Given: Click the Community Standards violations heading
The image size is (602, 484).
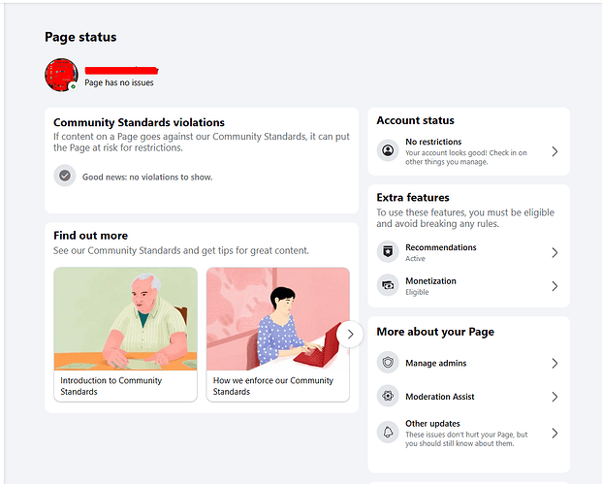Looking at the screenshot, I should pos(139,122).
